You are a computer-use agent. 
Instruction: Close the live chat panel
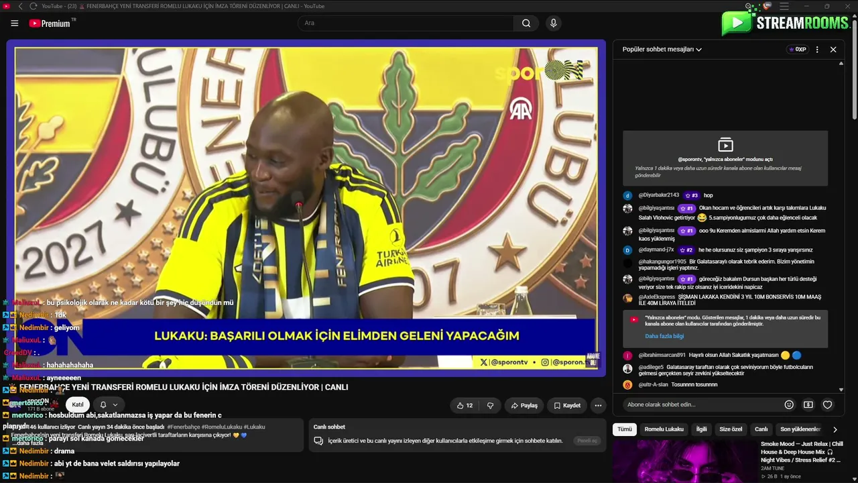coord(833,50)
